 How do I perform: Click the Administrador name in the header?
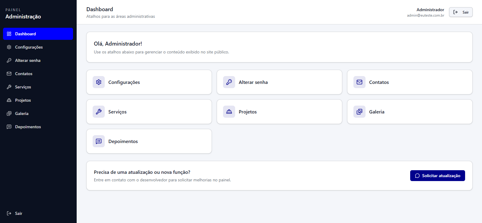click(430, 10)
